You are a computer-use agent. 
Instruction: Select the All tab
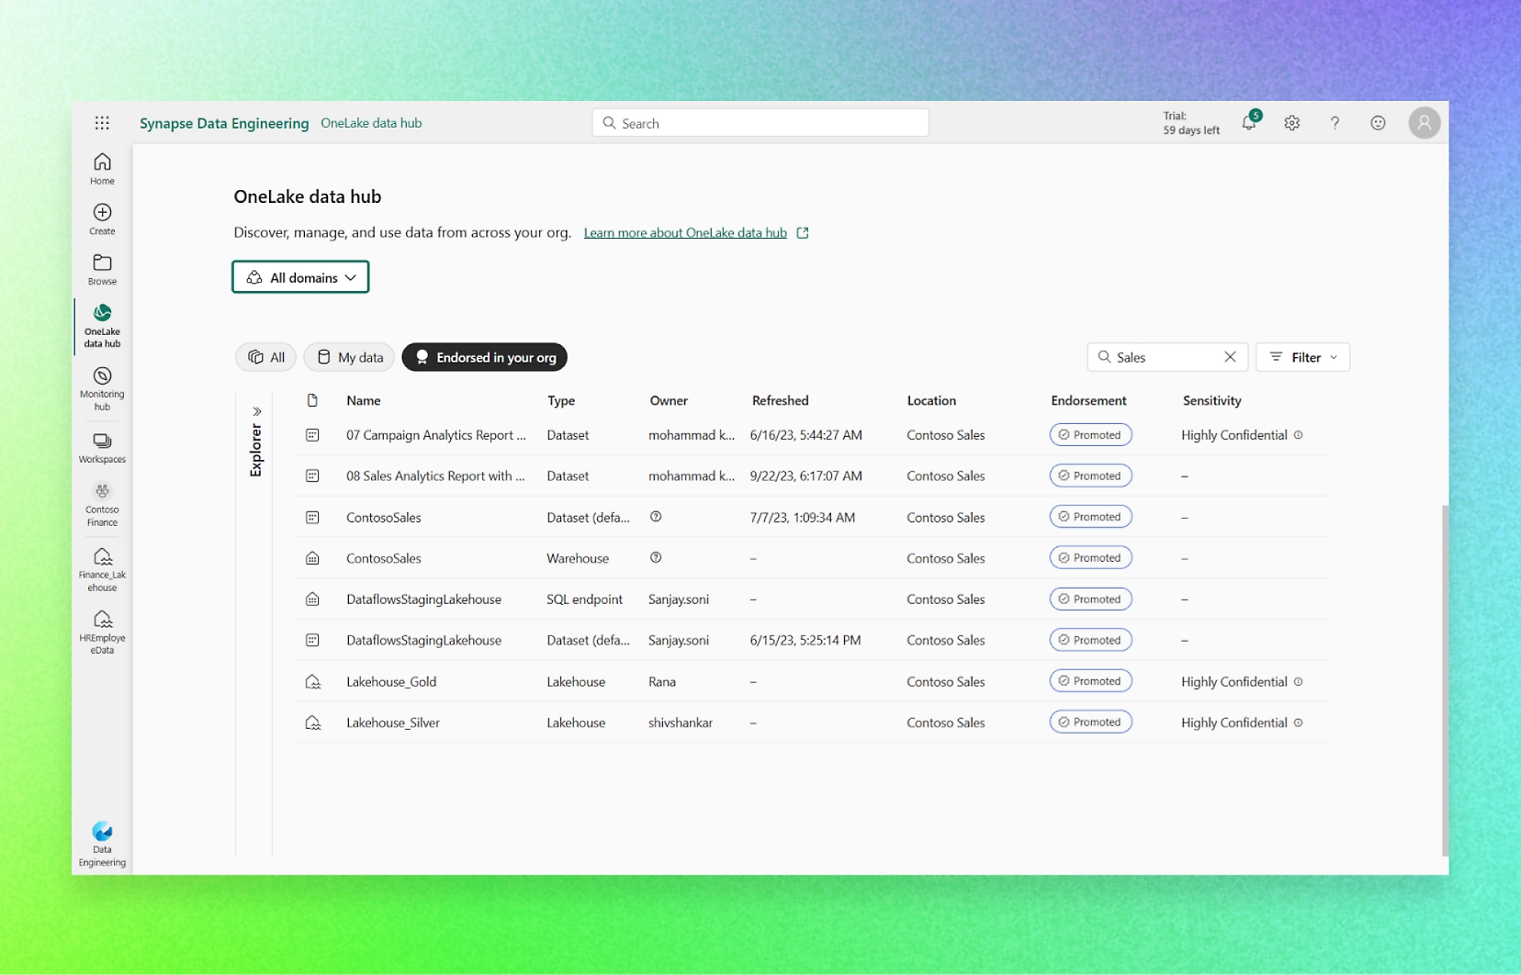[x=266, y=357]
